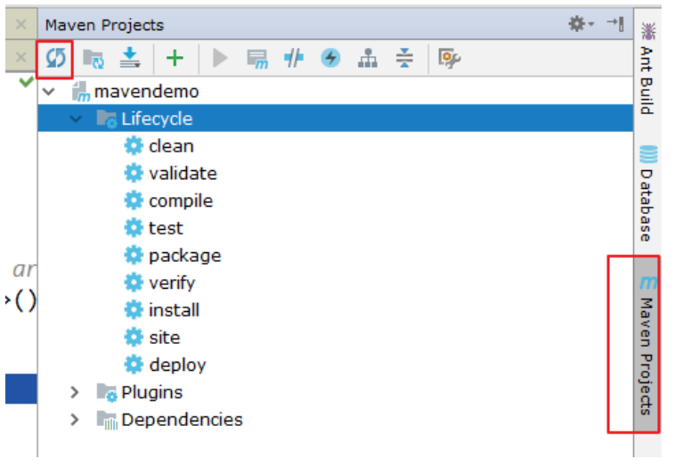Run Maven build with play icon

(x=220, y=58)
